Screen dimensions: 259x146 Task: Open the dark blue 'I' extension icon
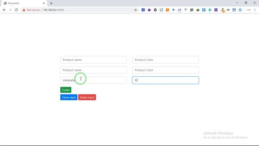(x=143, y=10)
